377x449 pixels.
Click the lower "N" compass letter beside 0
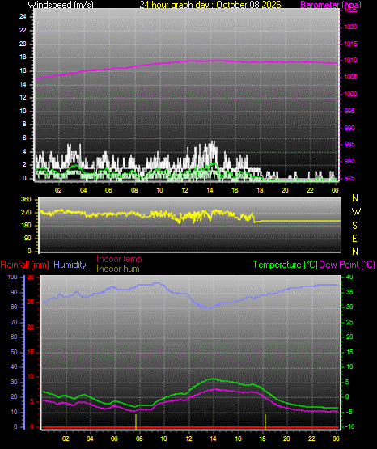point(355,252)
